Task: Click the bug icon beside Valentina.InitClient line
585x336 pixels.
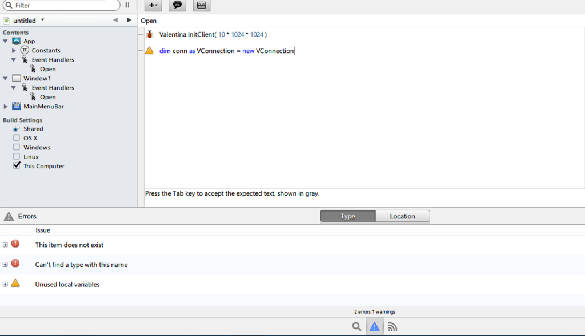Action: tap(150, 34)
